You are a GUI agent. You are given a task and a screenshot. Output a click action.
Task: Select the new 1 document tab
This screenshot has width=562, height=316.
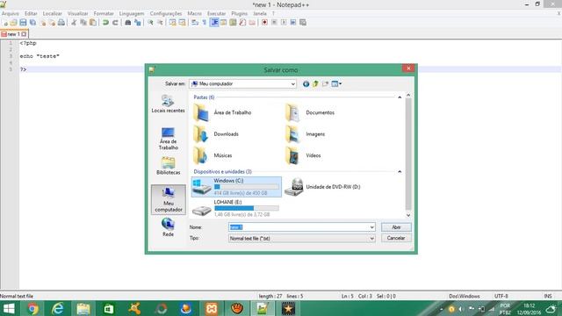coord(14,34)
